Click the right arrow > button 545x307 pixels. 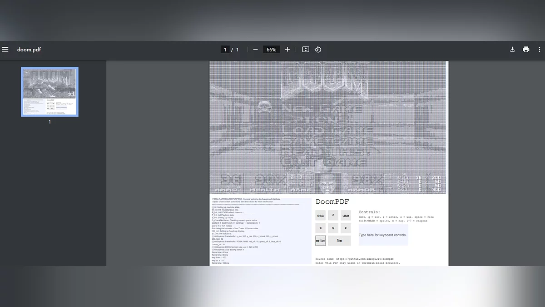point(346,228)
